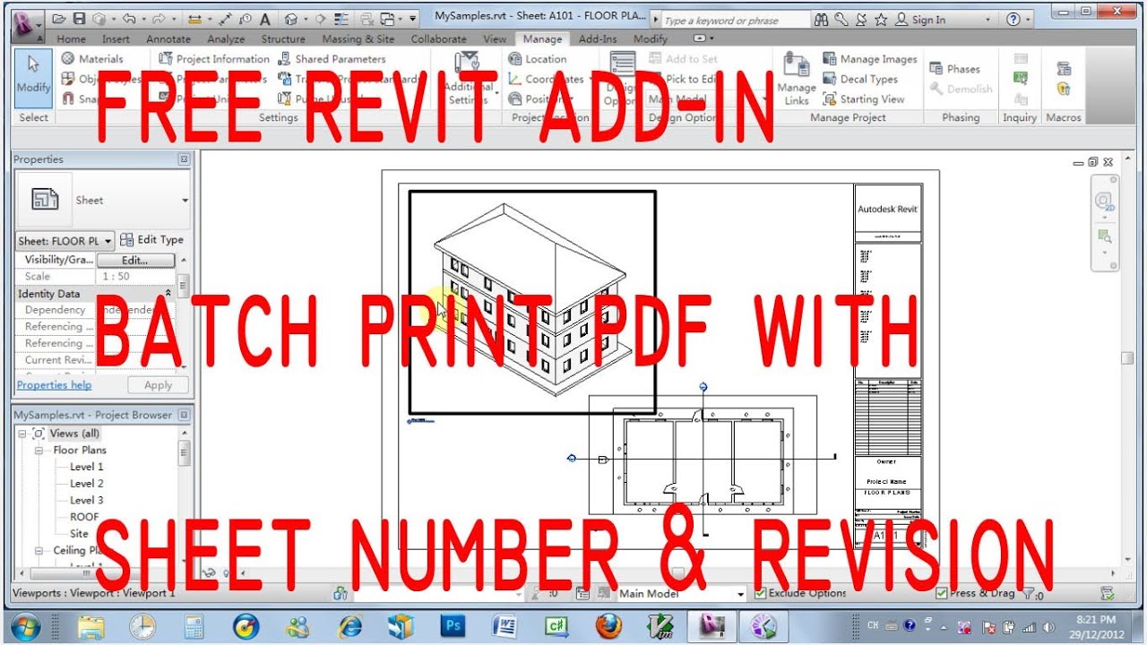Screen dimensions: 1147x645
Task: Open the Materials tool
Action: click(91, 58)
